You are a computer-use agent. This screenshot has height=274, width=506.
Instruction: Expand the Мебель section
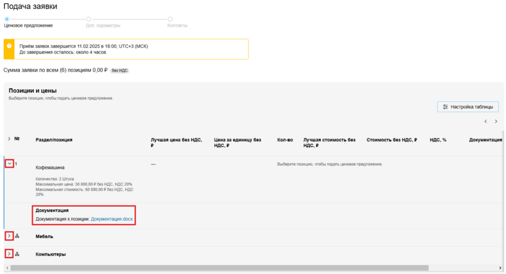(9, 236)
